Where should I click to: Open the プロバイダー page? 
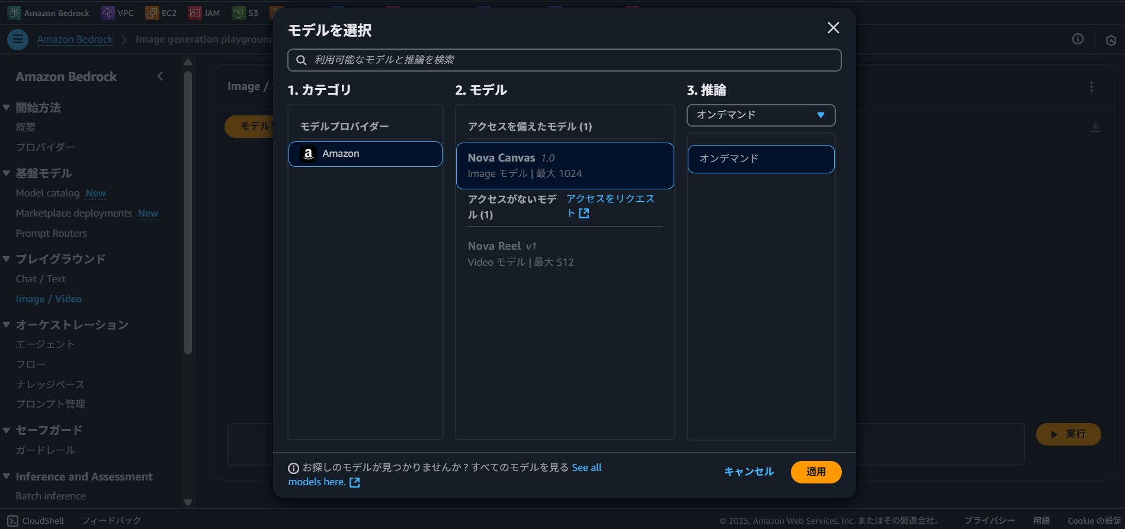pos(45,147)
